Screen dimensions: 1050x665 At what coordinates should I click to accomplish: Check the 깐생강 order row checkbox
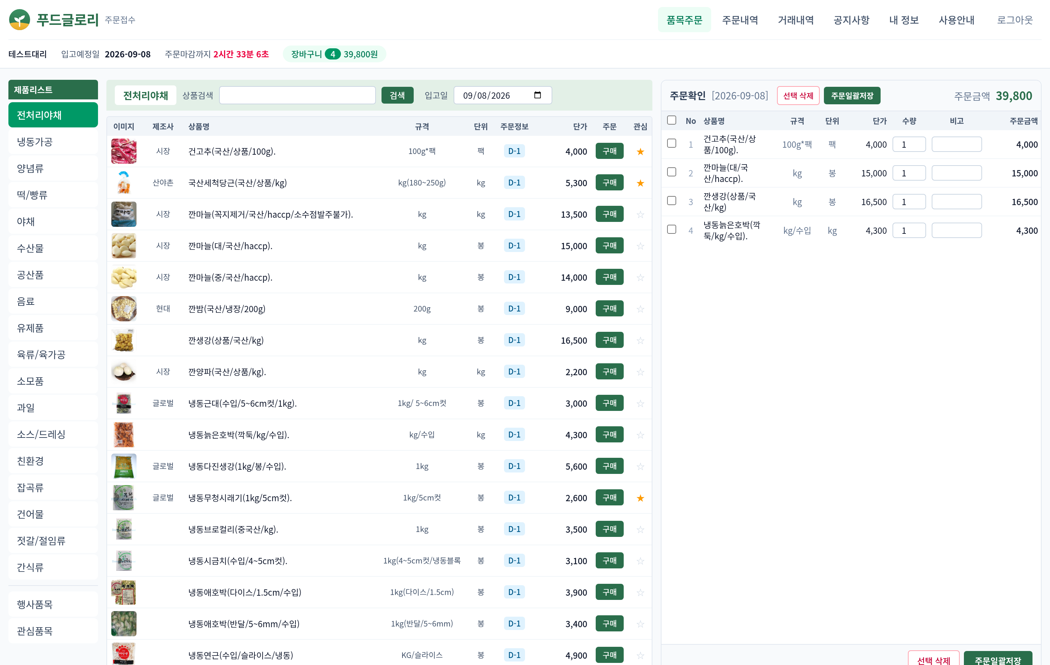coord(672,201)
